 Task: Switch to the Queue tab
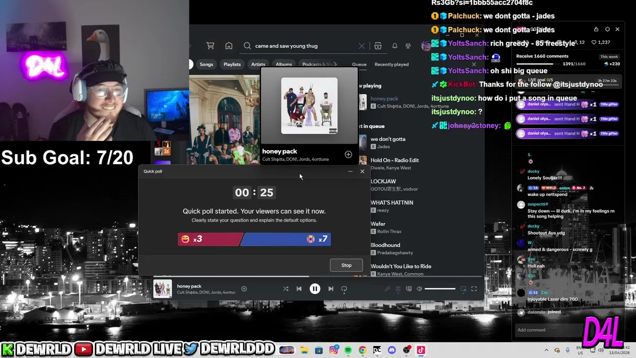point(359,64)
